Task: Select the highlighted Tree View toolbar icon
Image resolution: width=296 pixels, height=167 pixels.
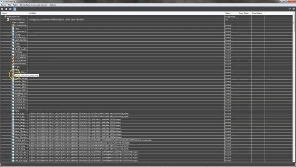Action: pyautogui.click(x=14, y=9)
